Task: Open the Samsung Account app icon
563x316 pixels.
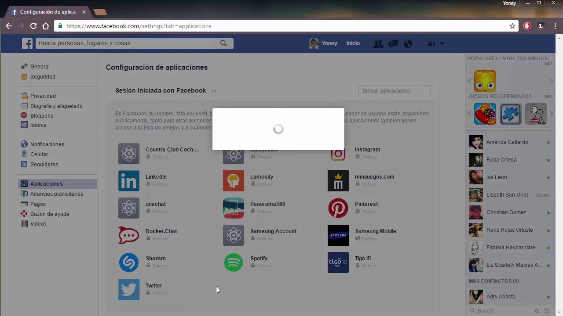Action: (x=234, y=235)
